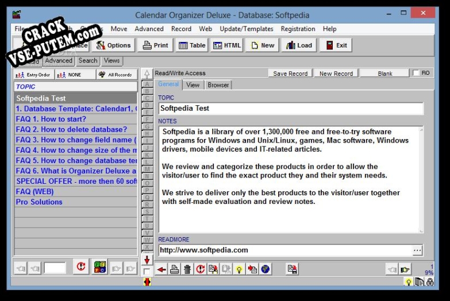The height and width of the screenshot is (301, 450).
Task: Click the lightbulb icon in status bar
Action: (x=409, y=282)
